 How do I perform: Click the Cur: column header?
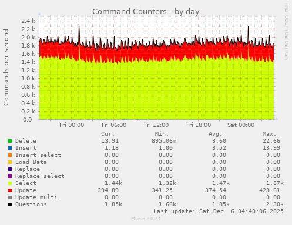[x=108, y=134]
